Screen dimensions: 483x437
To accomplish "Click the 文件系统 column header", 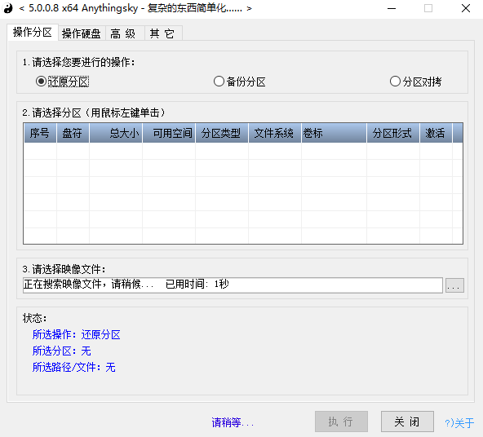I will [275, 133].
